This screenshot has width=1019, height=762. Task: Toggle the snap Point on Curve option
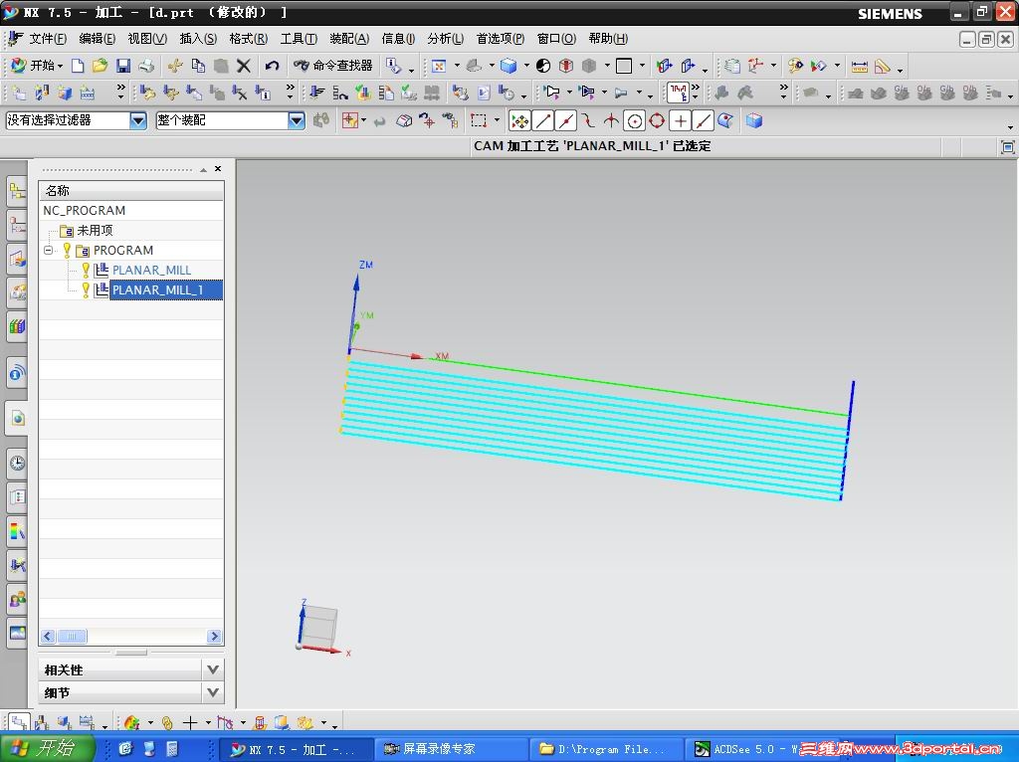click(x=703, y=120)
